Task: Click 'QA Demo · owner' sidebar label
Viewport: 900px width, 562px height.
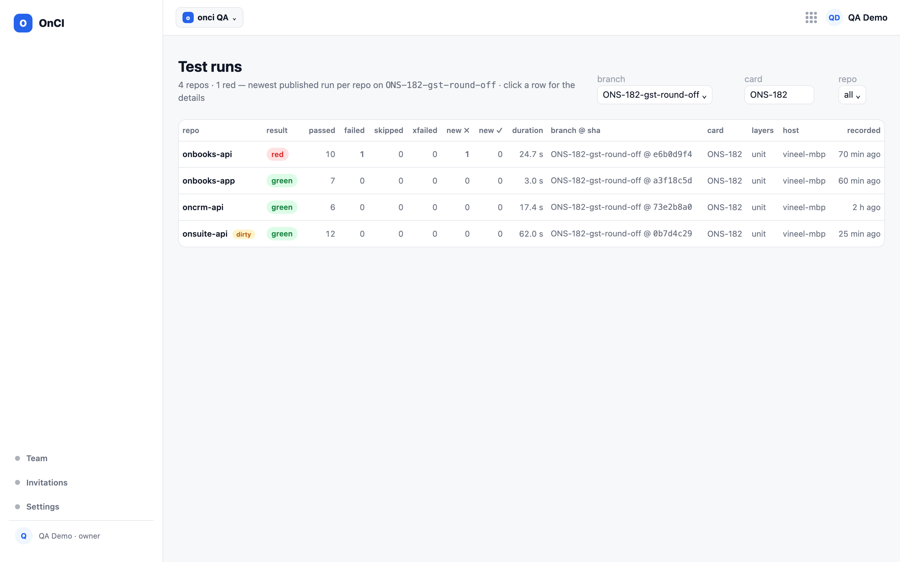Action: coord(69,536)
